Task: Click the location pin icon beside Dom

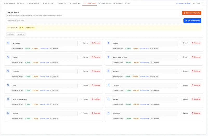Action: coord(8,85)
